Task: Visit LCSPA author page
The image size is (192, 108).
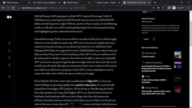Action: (147, 76)
